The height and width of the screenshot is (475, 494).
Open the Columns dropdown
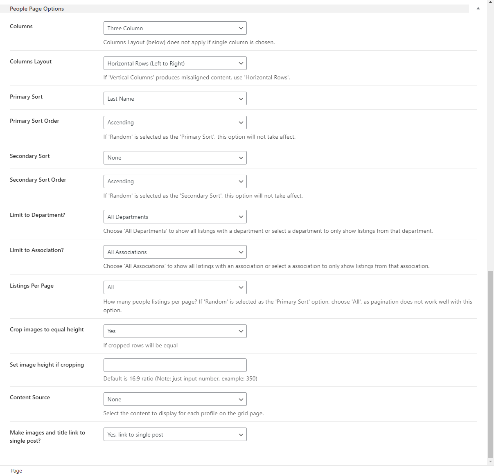point(175,28)
